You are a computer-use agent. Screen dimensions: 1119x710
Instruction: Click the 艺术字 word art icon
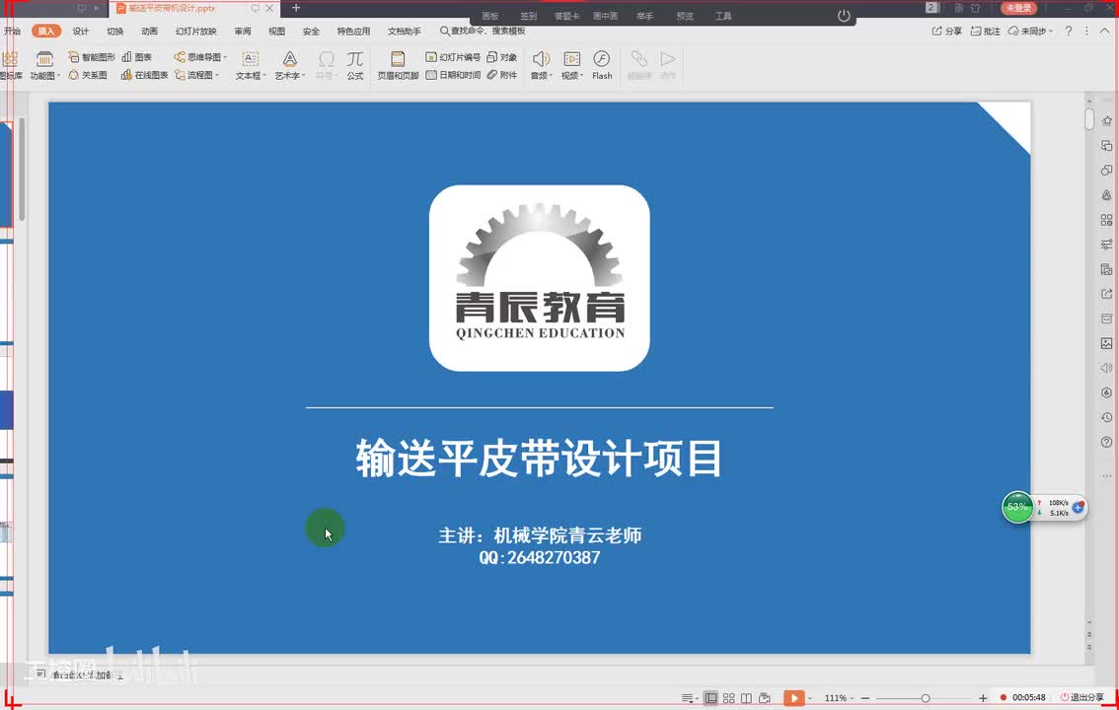point(290,58)
